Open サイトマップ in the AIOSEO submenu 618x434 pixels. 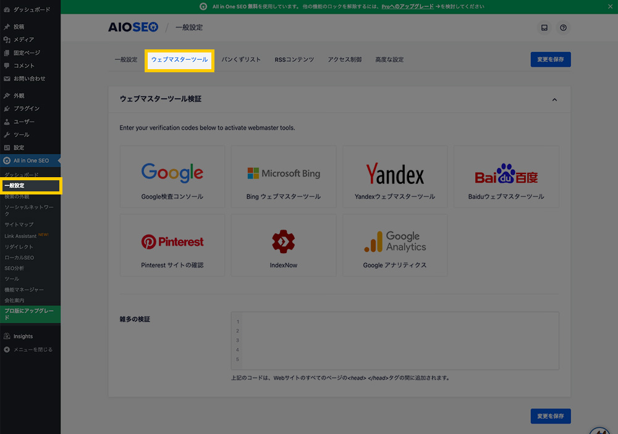pyautogui.click(x=19, y=225)
